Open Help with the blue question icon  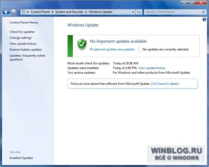click(204, 20)
